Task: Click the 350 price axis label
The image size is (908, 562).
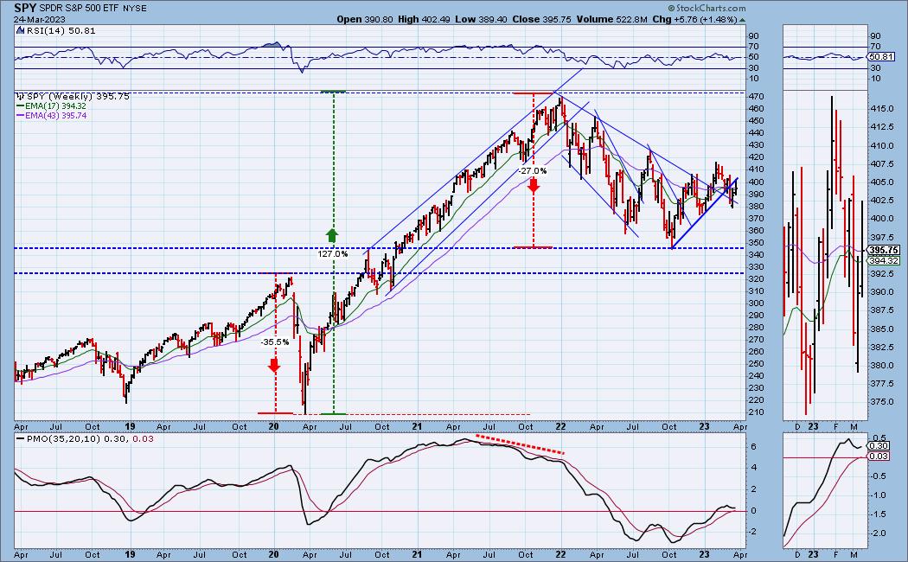Action: 757,242
